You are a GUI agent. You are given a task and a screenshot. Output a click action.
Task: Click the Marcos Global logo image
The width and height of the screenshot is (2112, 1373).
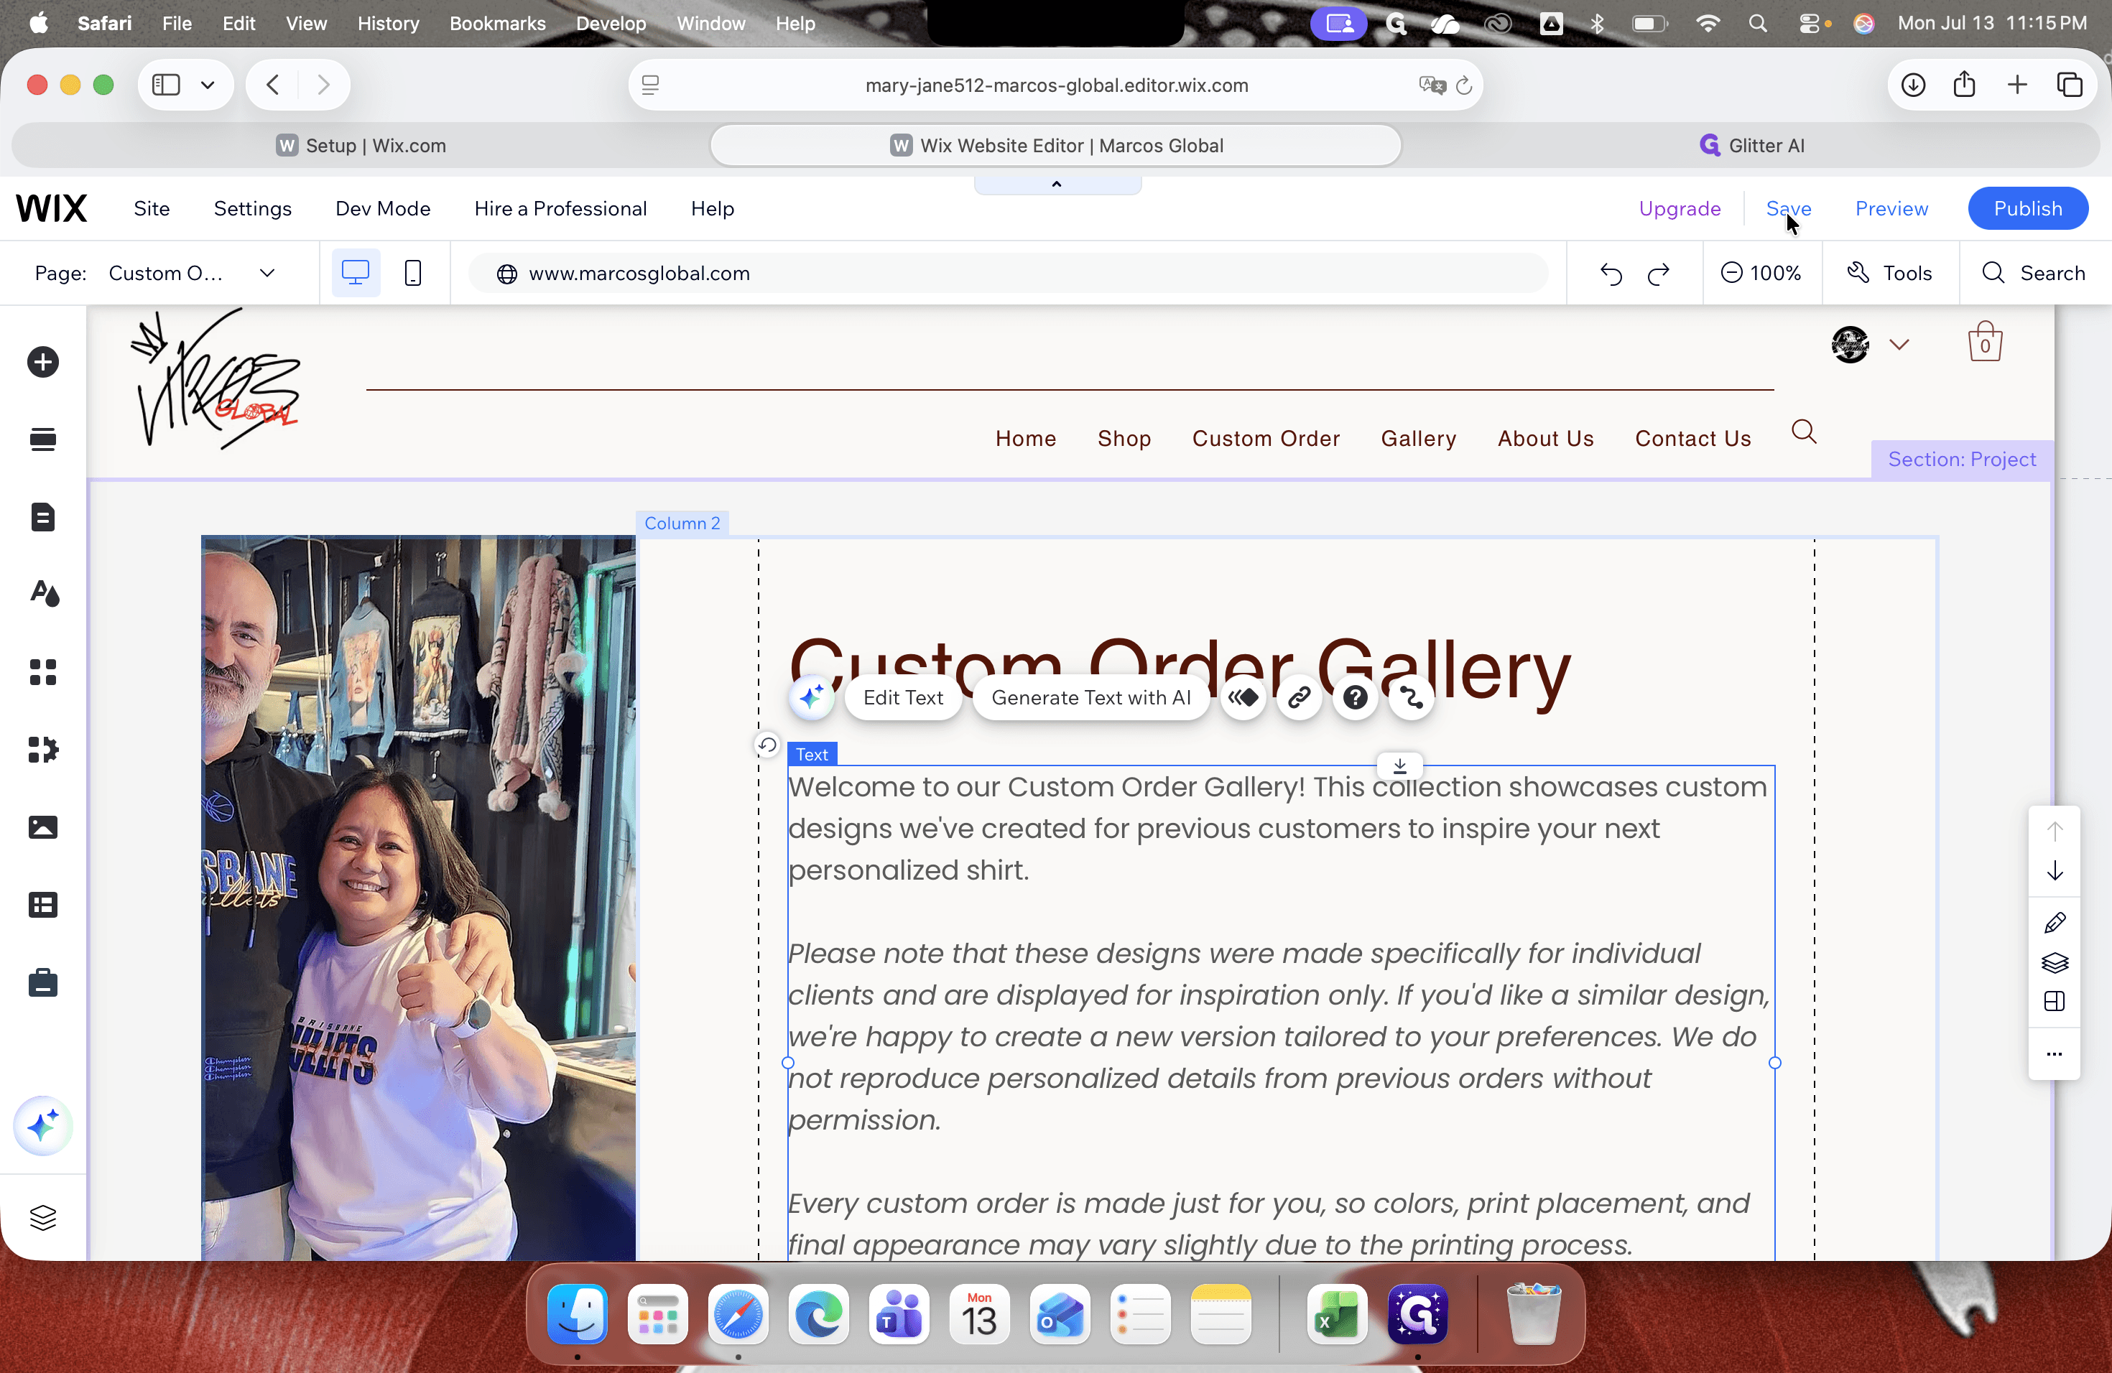(216, 378)
